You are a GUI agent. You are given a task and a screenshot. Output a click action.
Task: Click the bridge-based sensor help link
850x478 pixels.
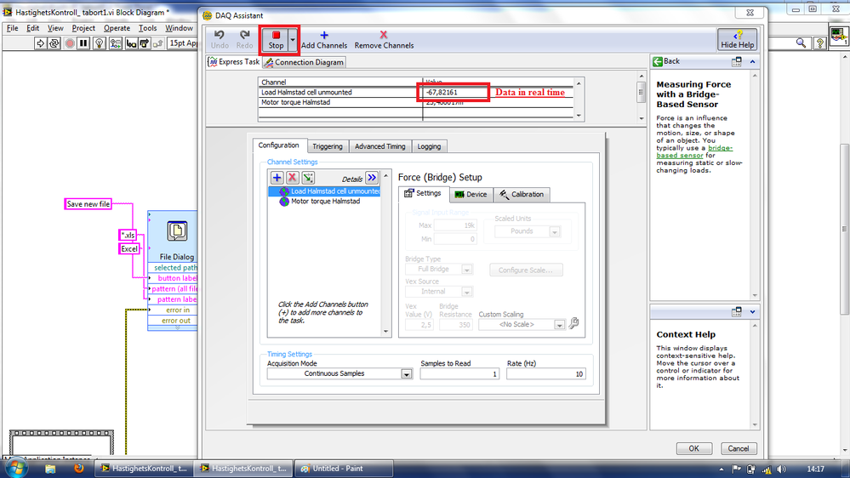(x=694, y=151)
